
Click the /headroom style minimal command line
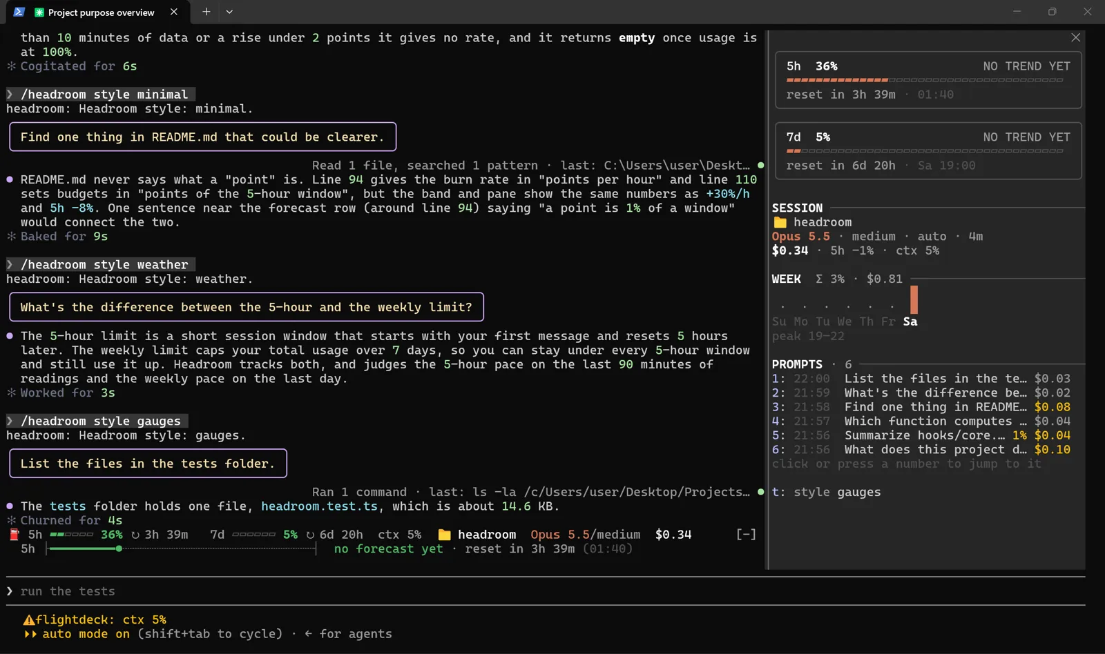click(101, 95)
